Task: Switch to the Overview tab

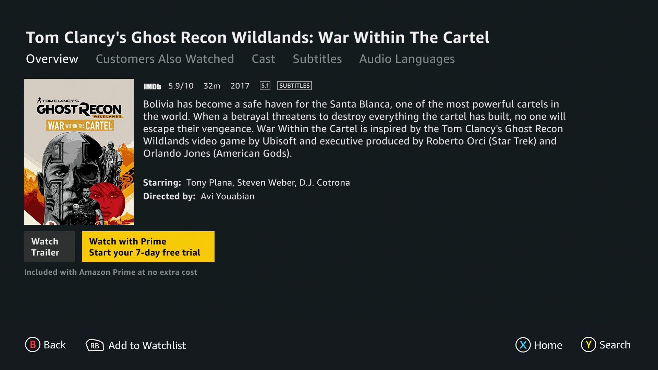Action: pyautogui.click(x=52, y=59)
